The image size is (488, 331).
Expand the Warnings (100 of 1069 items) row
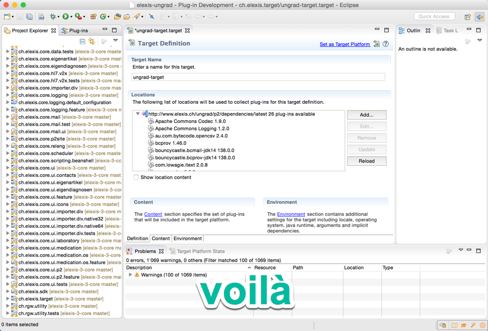[130, 275]
